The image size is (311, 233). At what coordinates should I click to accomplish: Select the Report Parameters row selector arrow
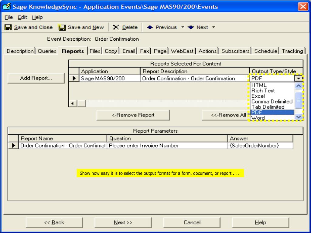tap(13, 145)
